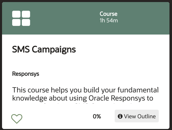Click the bottom-right square of grid icon
Screen dimensions: 172x130
(26, 22)
